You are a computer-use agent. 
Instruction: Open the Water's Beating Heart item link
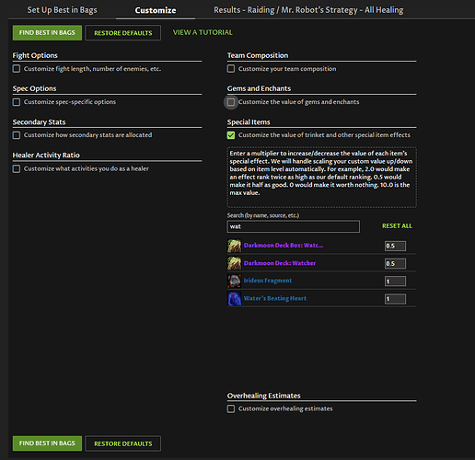pos(275,298)
